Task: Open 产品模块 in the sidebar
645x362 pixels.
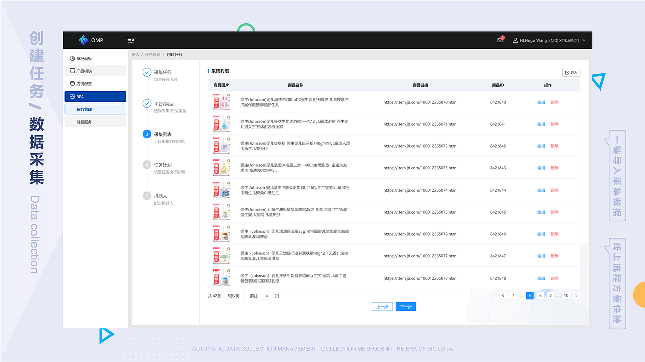Action: pos(96,71)
